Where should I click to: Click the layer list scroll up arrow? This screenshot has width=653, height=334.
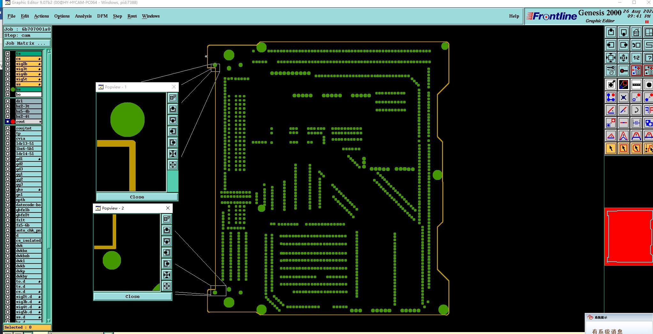49,51
